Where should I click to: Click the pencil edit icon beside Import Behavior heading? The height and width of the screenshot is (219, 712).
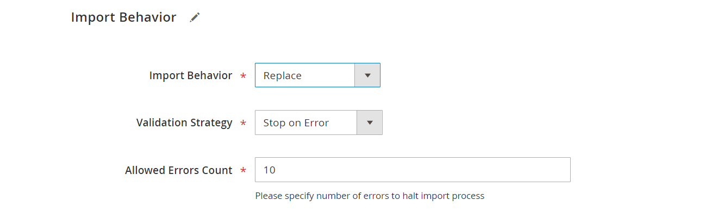pos(195,17)
